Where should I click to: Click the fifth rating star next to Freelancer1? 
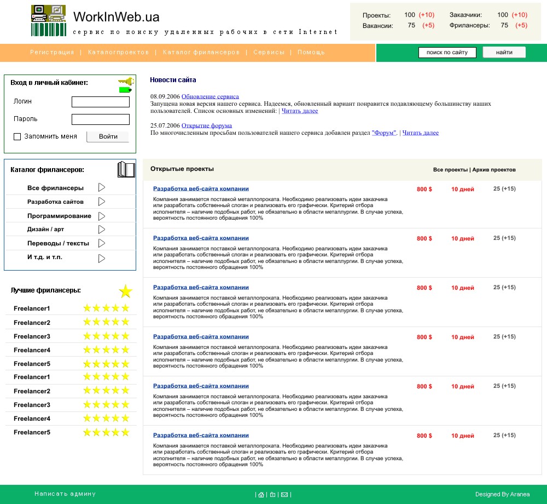tap(126, 308)
